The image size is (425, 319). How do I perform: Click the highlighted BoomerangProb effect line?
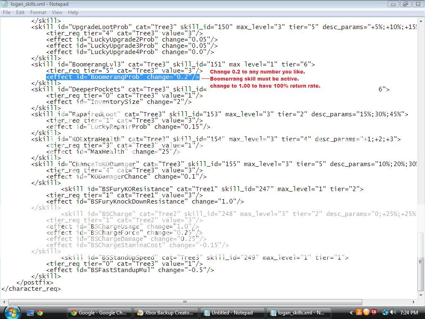tap(123, 77)
